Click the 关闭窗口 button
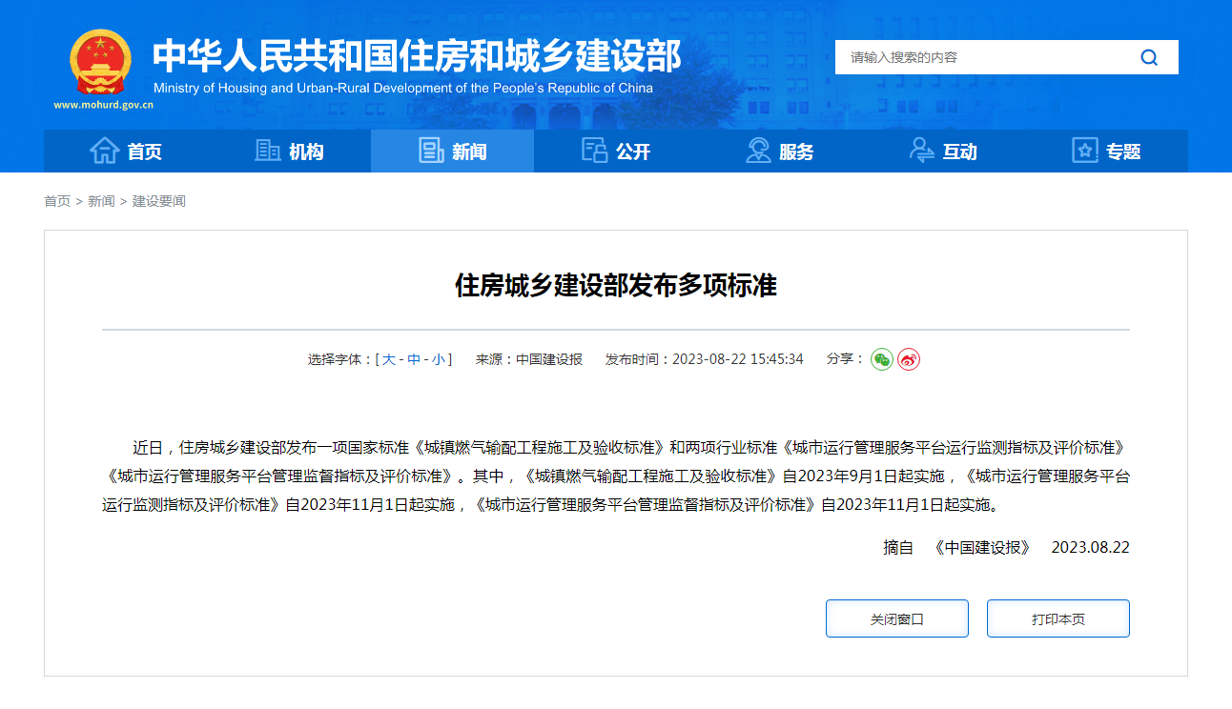This screenshot has width=1232, height=709. (896, 618)
